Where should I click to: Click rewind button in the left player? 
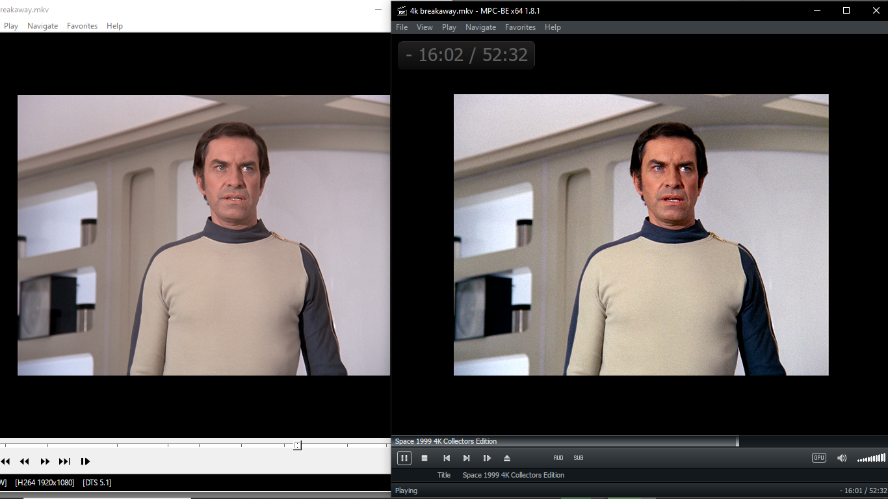point(25,461)
